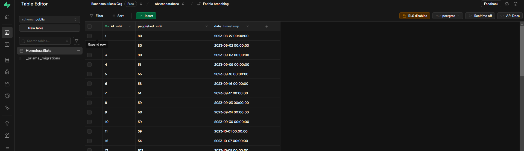Image resolution: width=524 pixels, height=151 pixels.
Task: Focus the Search tables input
Action: coord(45,41)
